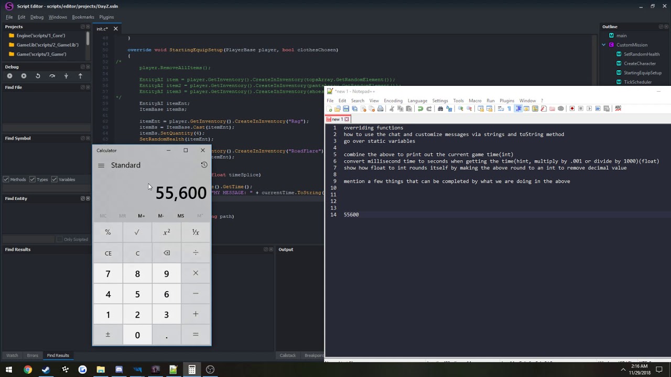Click the Show All Characters pilcrow icon in Notepad++

[509, 109]
